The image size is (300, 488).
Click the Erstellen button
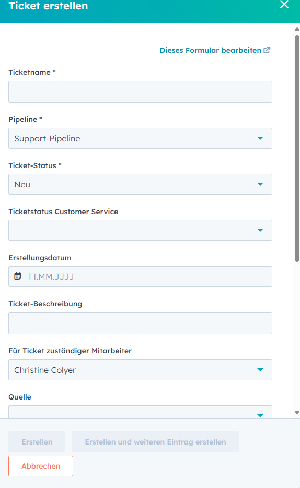pyautogui.click(x=37, y=442)
